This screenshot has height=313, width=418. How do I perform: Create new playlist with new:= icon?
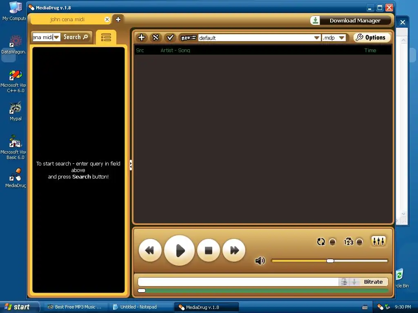[x=189, y=38]
